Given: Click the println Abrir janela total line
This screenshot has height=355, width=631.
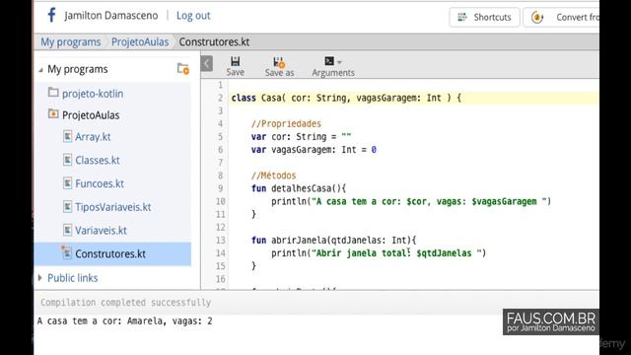Looking at the screenshot, I should click(x=379, y=253).
